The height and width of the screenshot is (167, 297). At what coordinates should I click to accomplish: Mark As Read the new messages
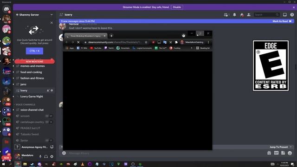282,21
